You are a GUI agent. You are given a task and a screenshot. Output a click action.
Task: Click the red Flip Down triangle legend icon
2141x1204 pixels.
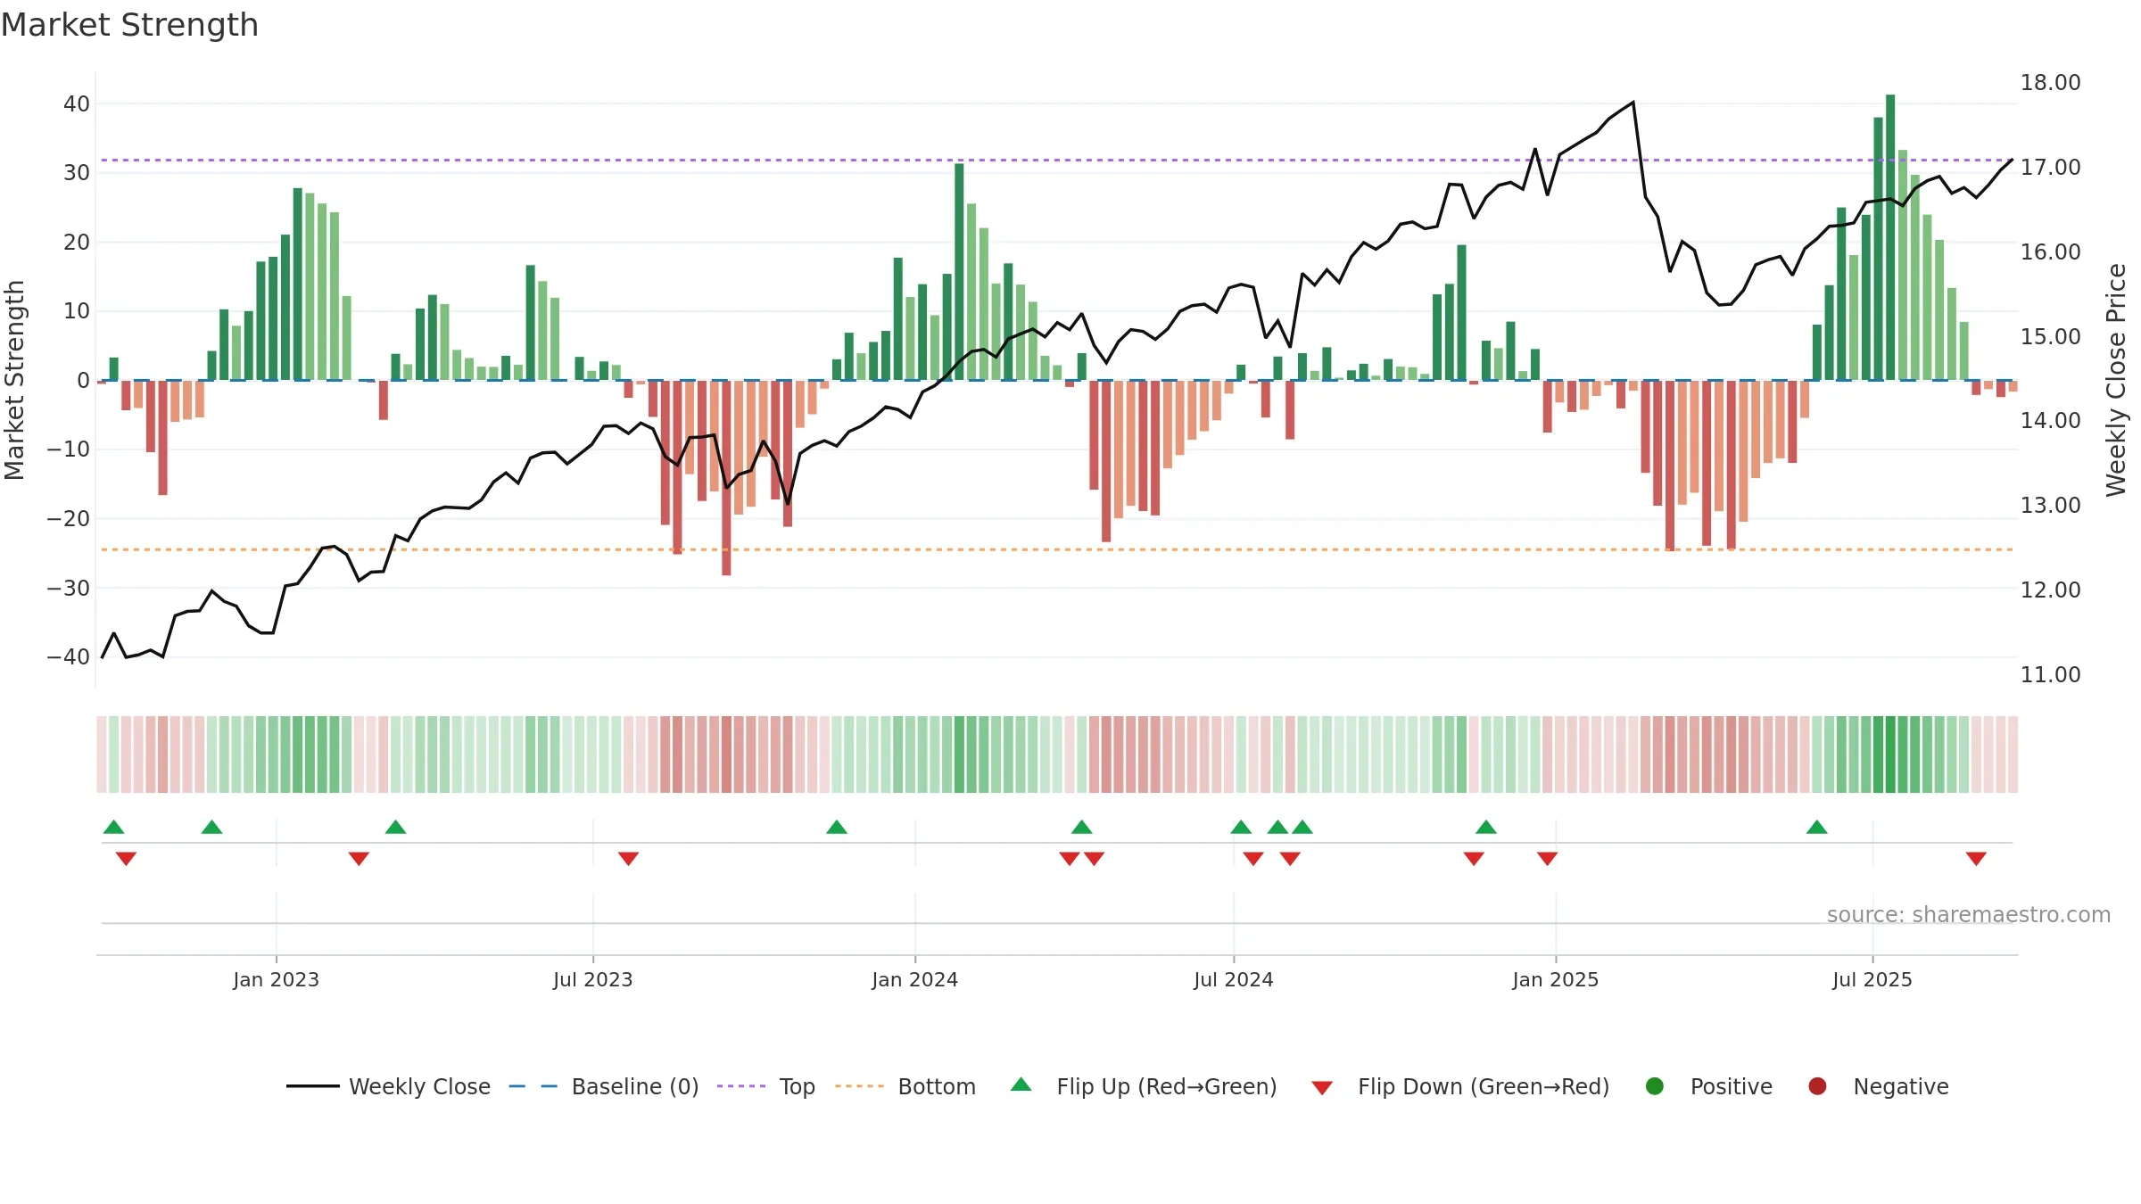1322,1088
